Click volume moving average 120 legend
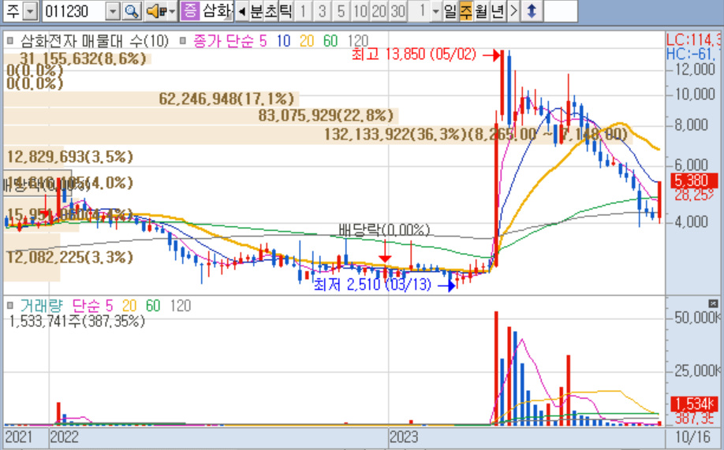 (180, 306)
